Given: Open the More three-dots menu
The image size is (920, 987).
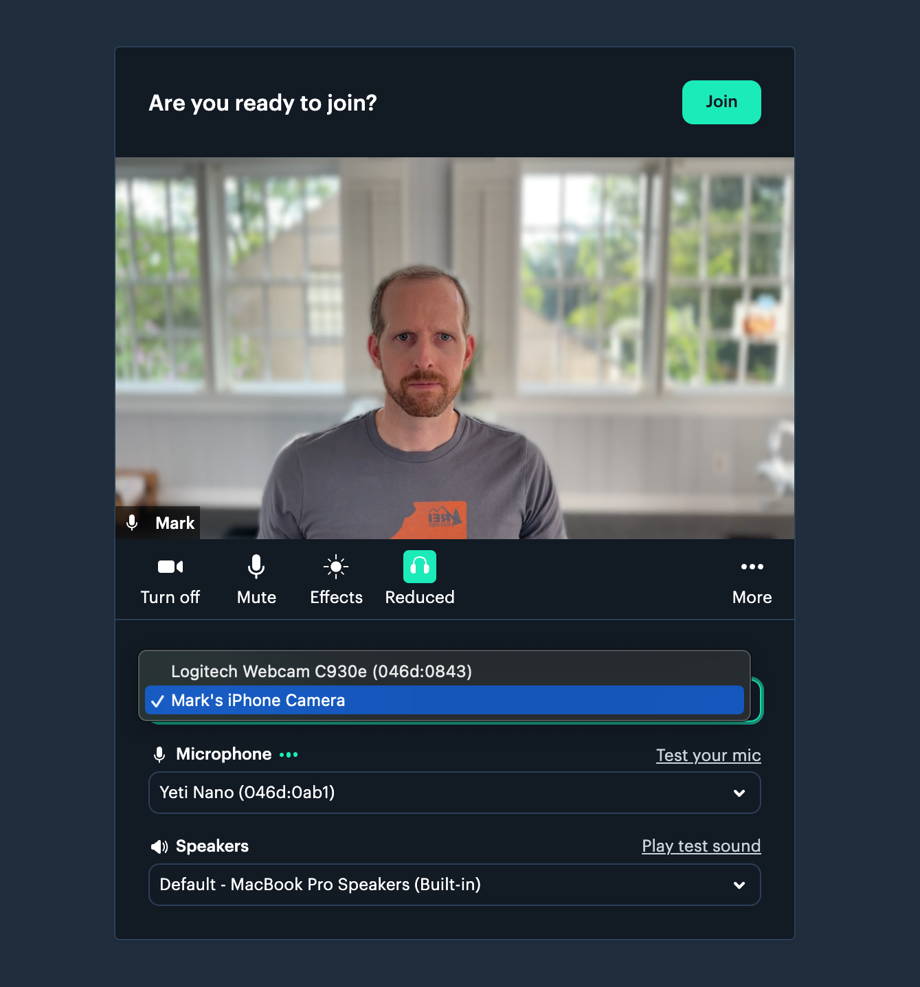Looking at the screenshot, I should pos(752,567).
